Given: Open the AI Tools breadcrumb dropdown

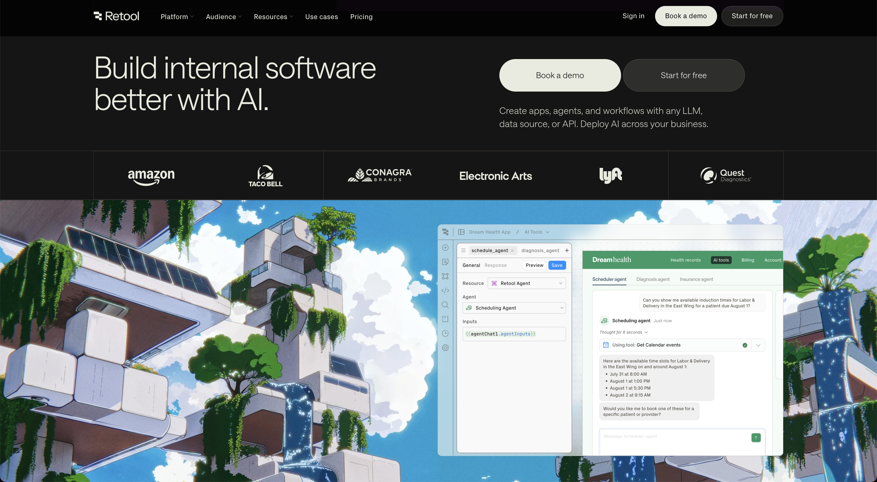Looking at the screenshot, I should tap(537, 232).
